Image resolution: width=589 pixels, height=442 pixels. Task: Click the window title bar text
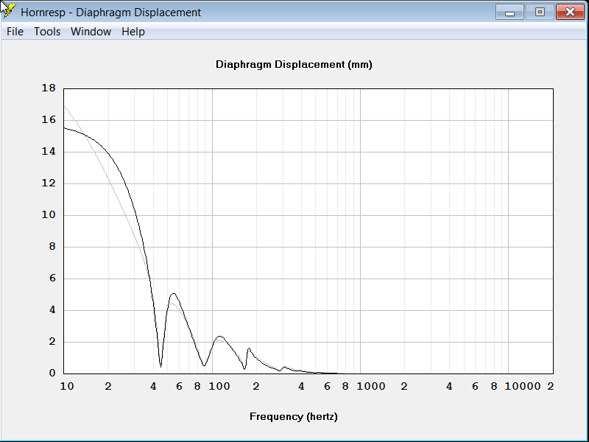coord(111,12)
